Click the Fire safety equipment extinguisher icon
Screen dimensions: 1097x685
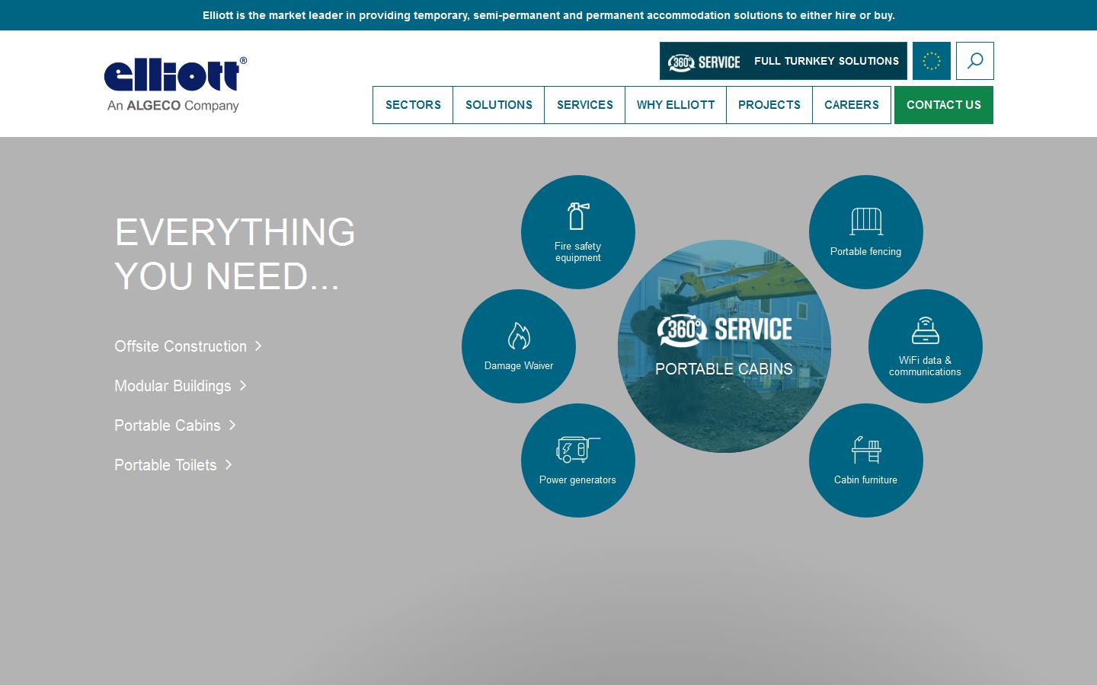pos(578,216)
